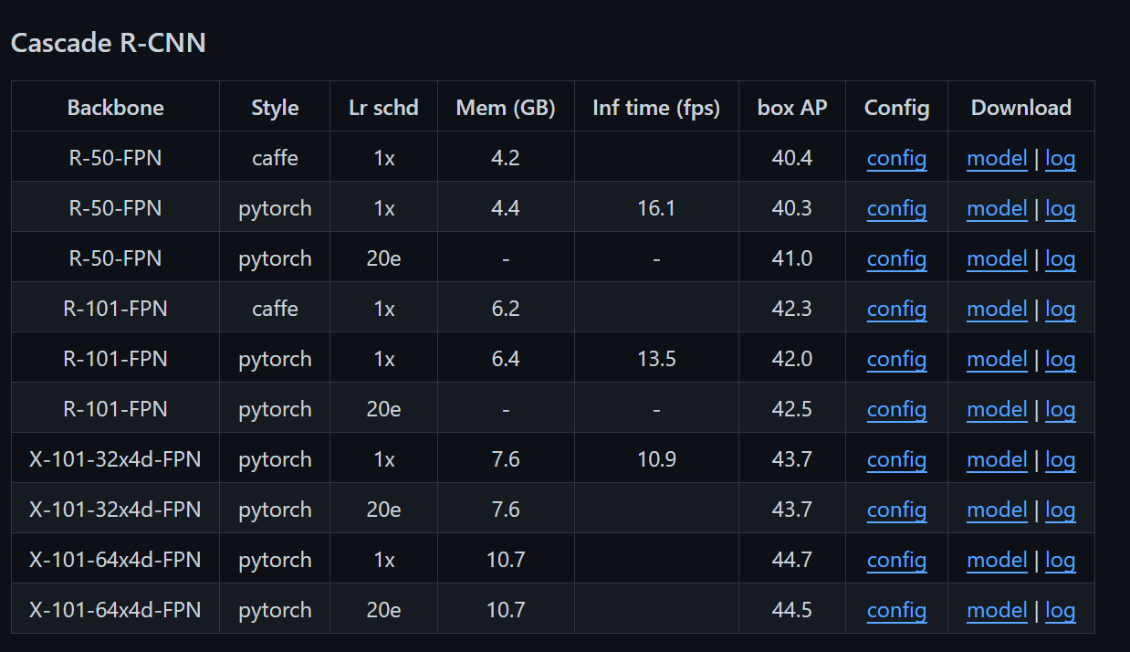Image resolution: width=1130 pixels, height=652 pixels.
Task: Click the box AP column header
Action: point(792,108)
